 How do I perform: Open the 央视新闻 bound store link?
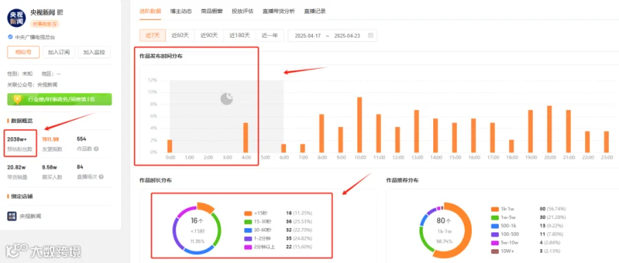[30, 216]
